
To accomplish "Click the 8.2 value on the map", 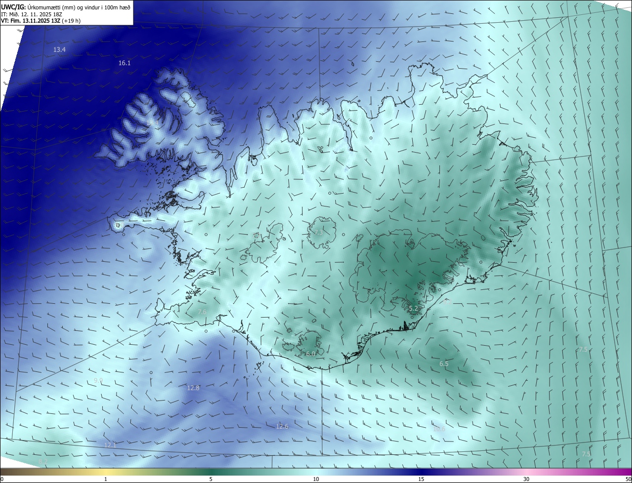I will 43,462.
